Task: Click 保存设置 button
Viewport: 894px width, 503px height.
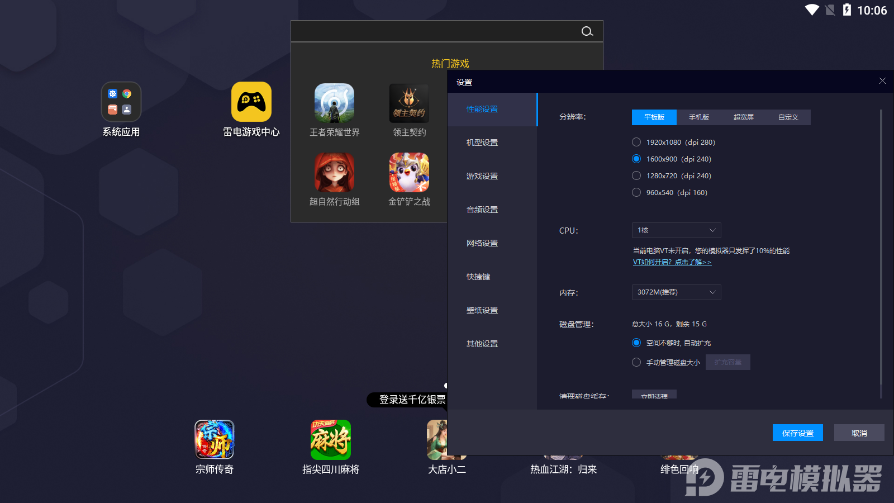Action: [798, 433]
